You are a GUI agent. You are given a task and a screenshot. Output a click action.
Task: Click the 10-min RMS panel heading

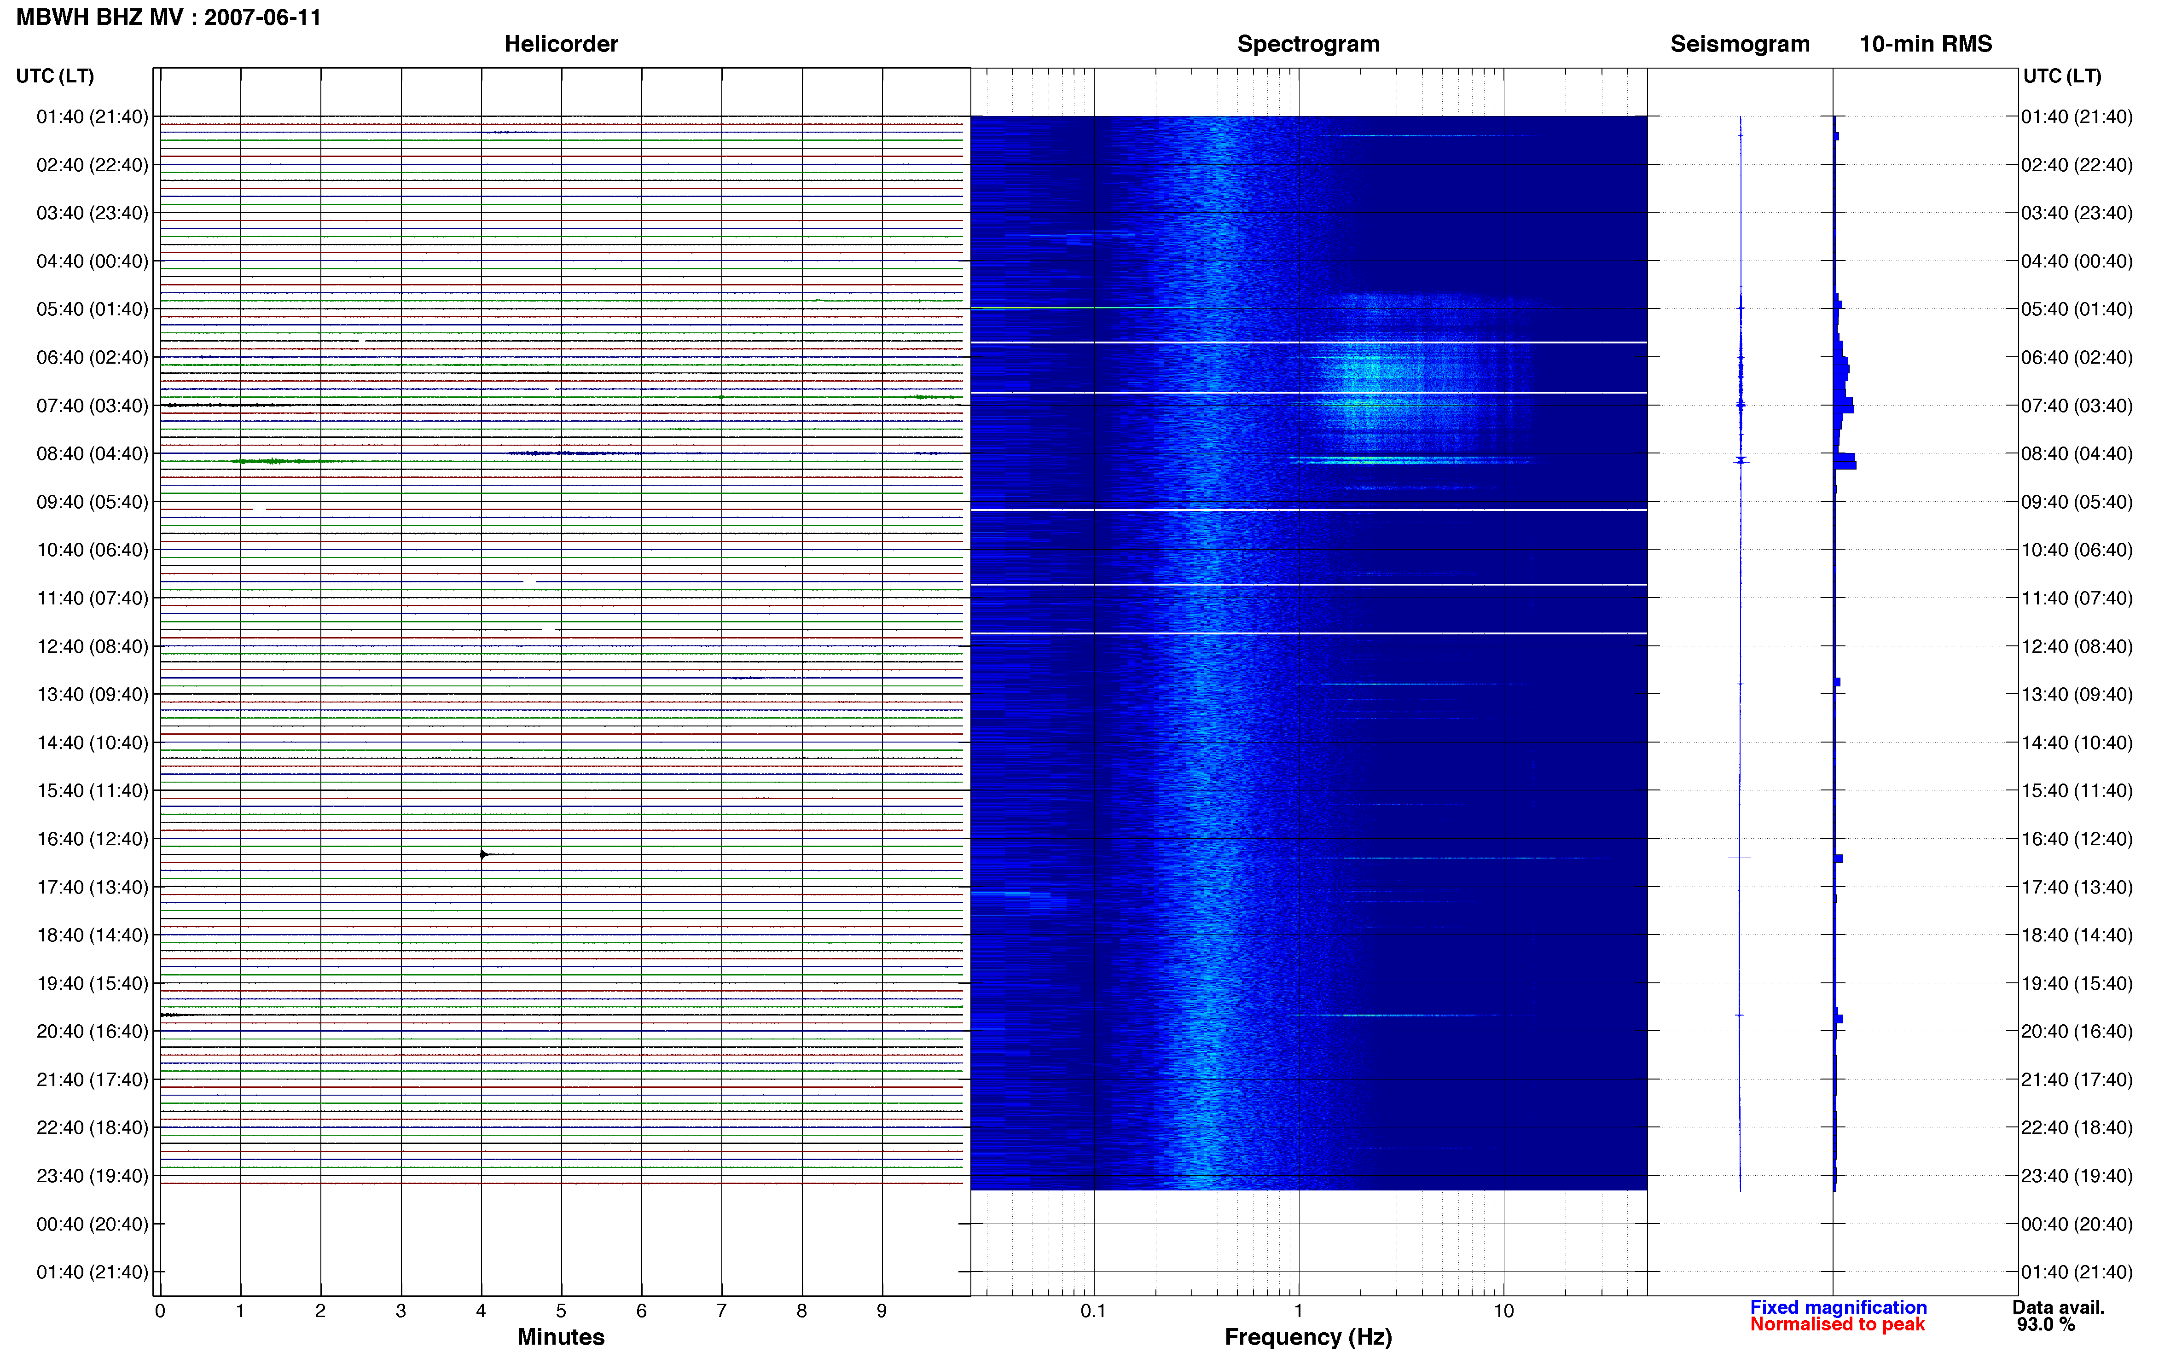coord(1926,43)
